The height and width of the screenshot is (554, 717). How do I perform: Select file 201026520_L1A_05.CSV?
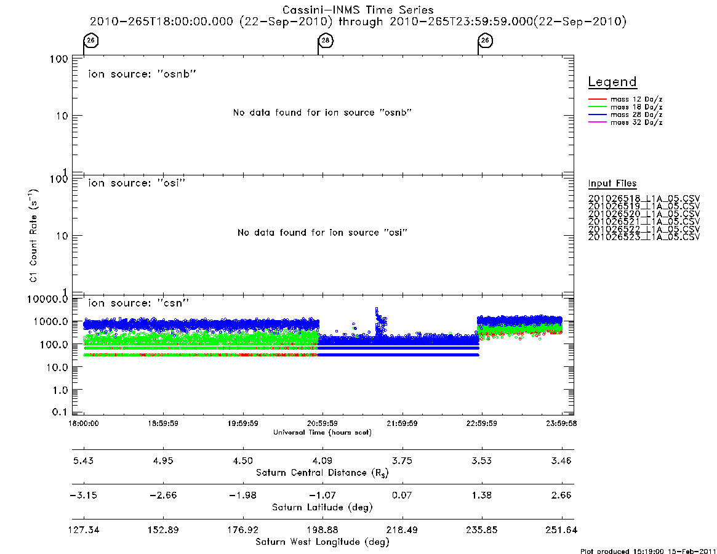(644, 214)
